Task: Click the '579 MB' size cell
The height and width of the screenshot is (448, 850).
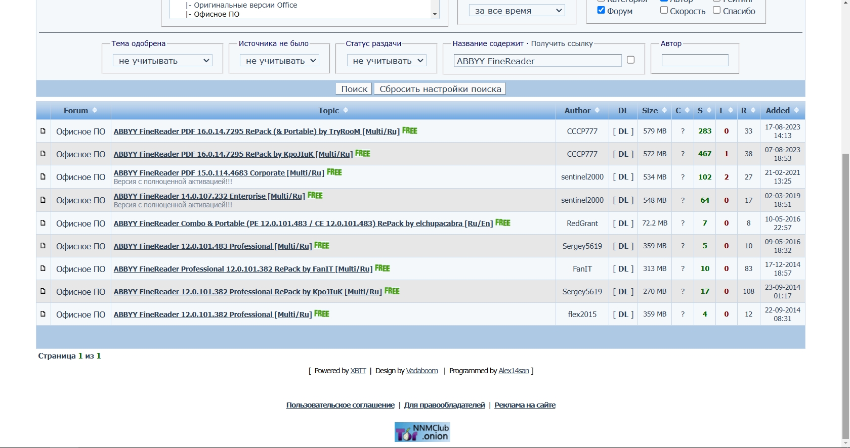Action: click(655, 131)
